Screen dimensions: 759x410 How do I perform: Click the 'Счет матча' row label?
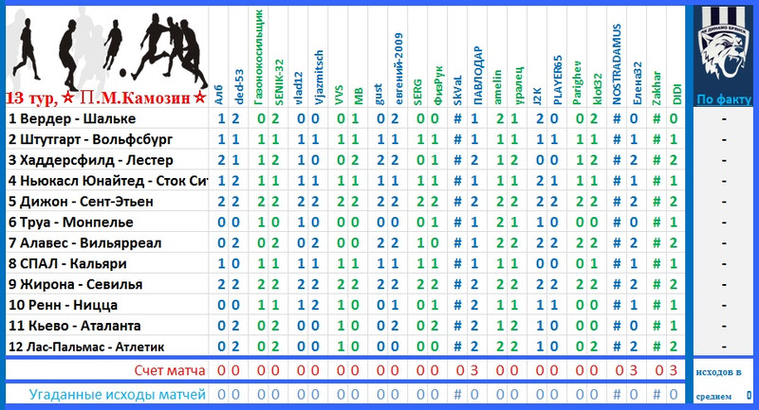pyautogui.click(x=170, y=370)
